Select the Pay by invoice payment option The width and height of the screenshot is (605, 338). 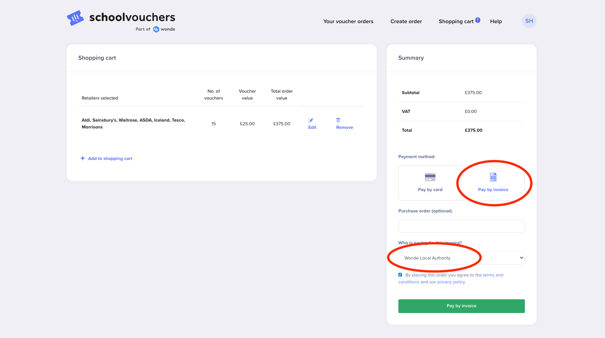pyautogui.click(x=493, y=183)
